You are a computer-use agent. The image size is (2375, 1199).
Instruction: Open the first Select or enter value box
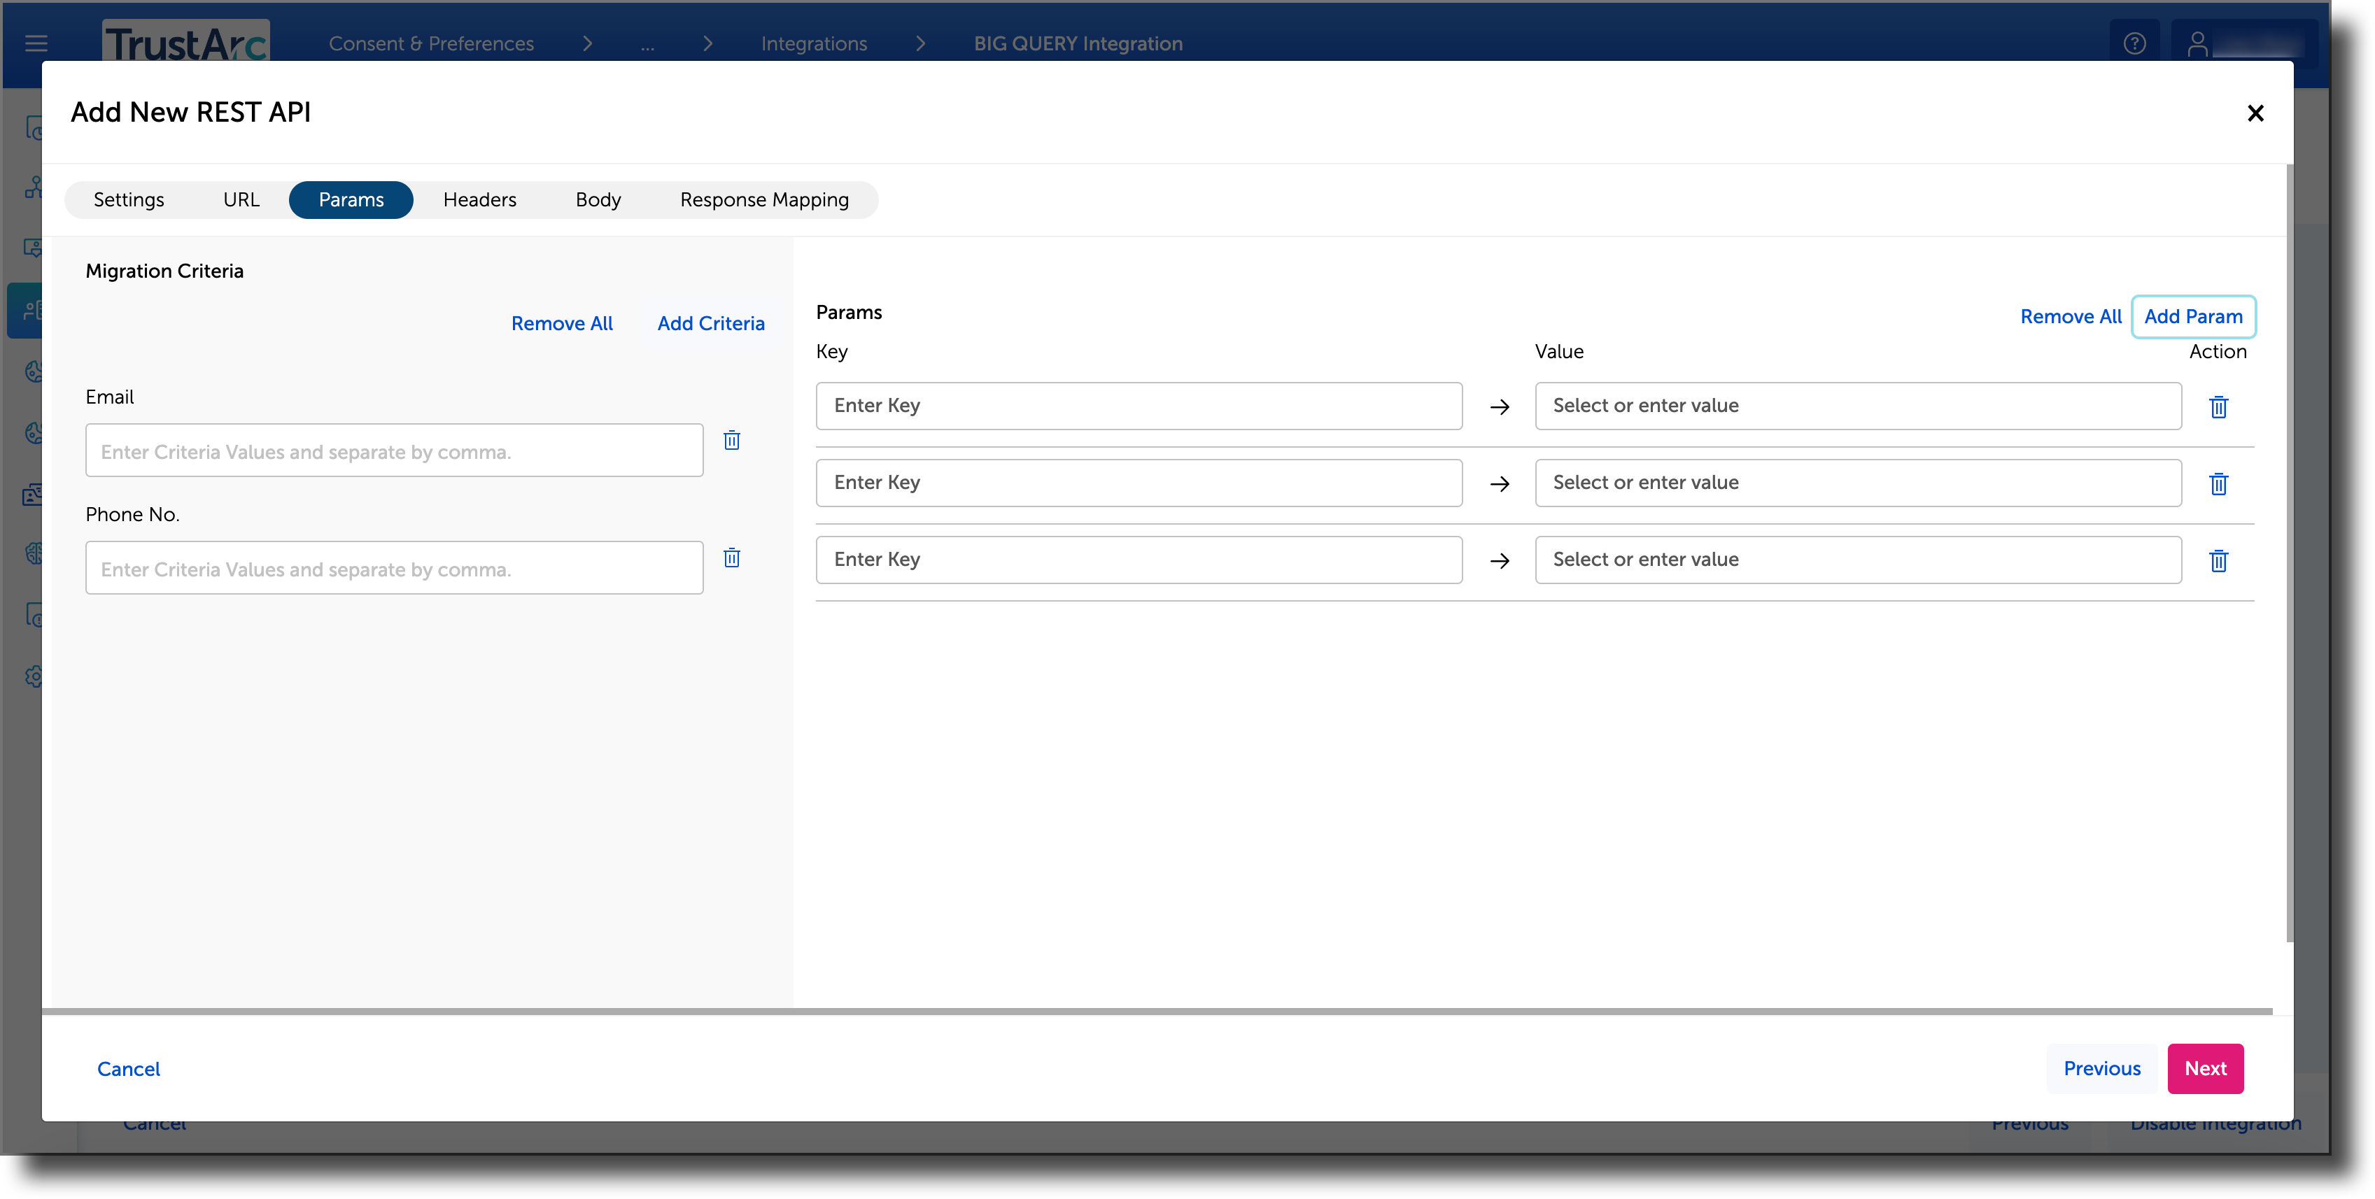point(1858,406)
